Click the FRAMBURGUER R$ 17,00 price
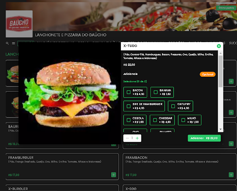 (14, 175)
